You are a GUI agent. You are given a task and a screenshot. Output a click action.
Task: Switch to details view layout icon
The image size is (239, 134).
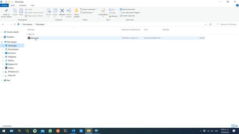[x=233, y=126]
